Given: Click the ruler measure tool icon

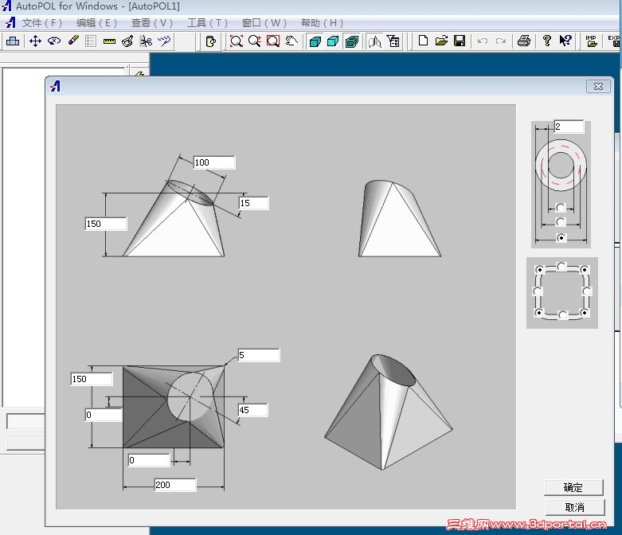Looking at the screenshot, I should click(x=109, y=41).
